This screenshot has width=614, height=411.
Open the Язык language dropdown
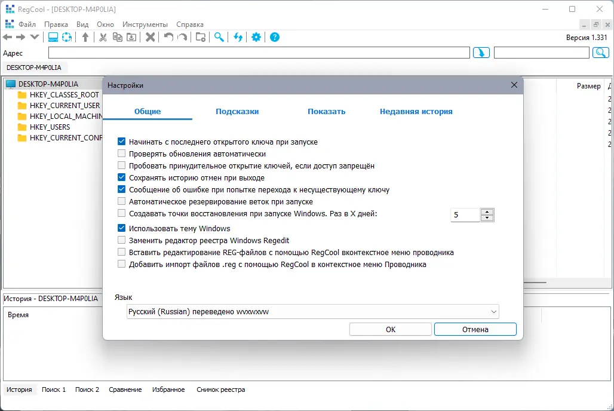[x=313, y=311]
